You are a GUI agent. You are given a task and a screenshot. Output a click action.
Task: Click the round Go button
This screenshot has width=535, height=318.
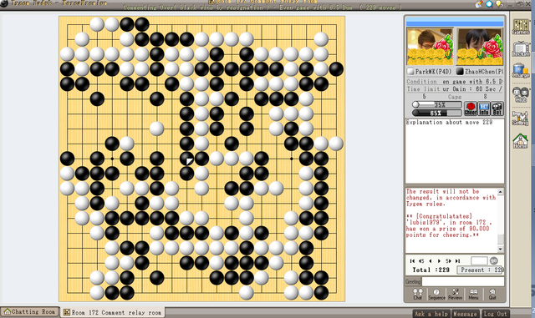click(494, 260)
